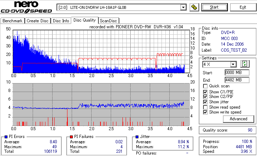This screenshot has width=257, height=156.
Task: Select the LITE-ON DVDRW drive combo box
Action: click(121, 7)
